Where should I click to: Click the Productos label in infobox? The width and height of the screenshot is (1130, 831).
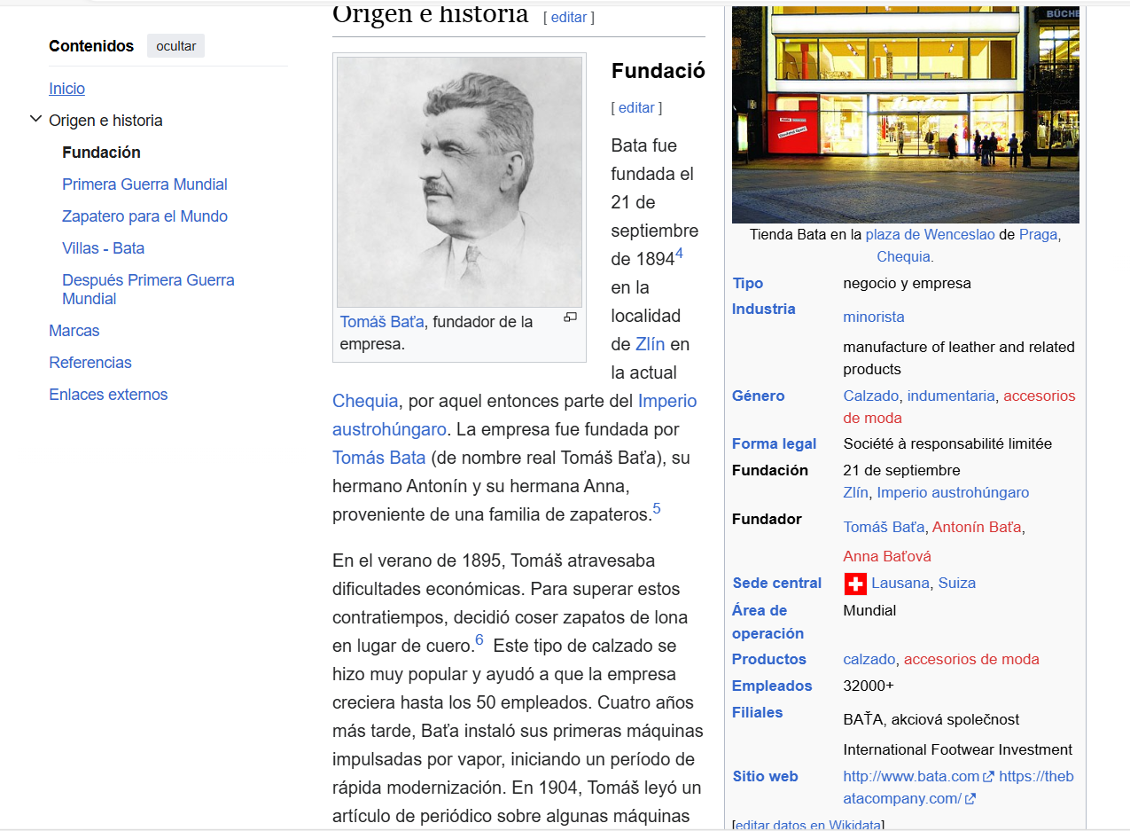(x=769, y=660)
